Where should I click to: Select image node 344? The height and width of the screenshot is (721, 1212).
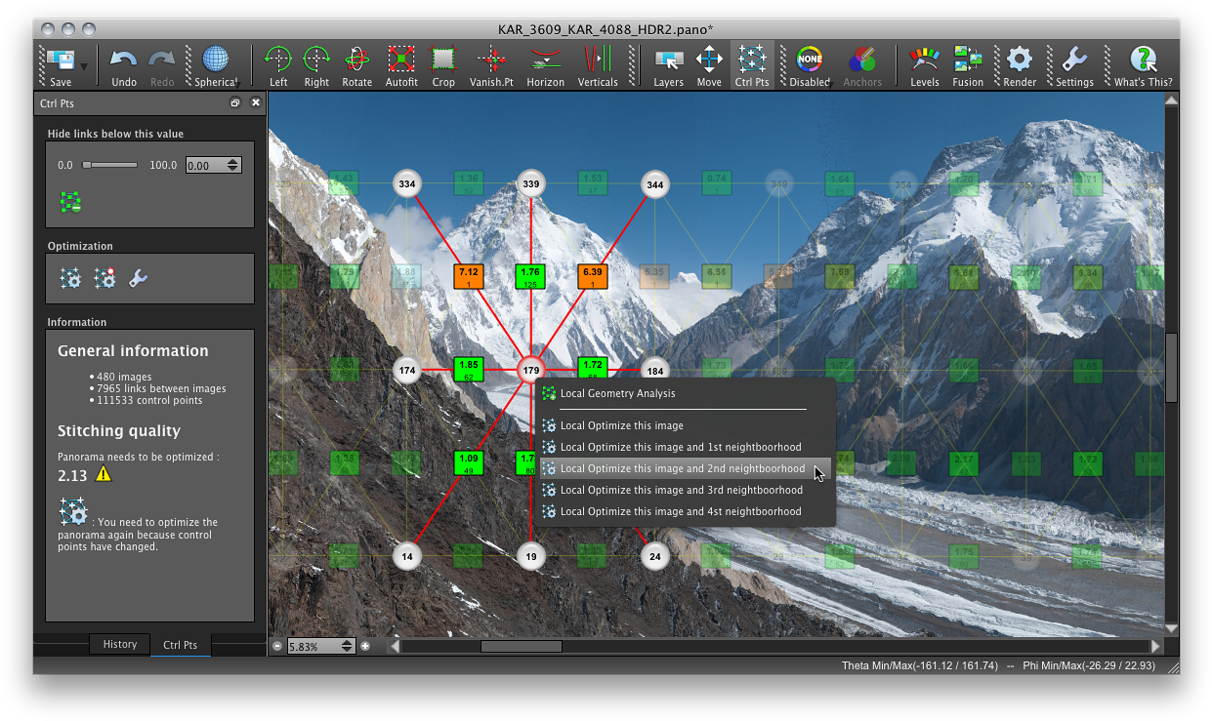[654, 184]
